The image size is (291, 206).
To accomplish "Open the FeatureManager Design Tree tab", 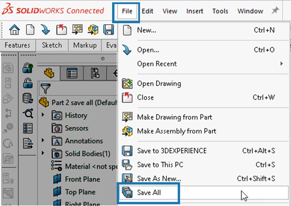I will pos(49,73).
